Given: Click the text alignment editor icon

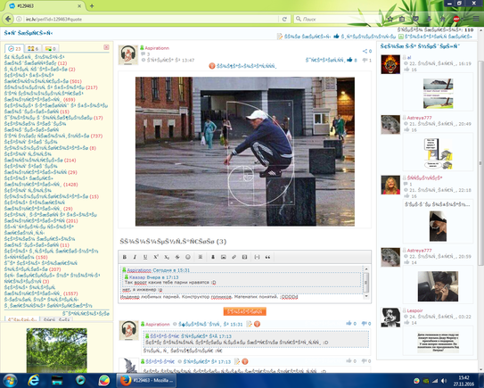Looking at the screenshot, I should (201, 257).
